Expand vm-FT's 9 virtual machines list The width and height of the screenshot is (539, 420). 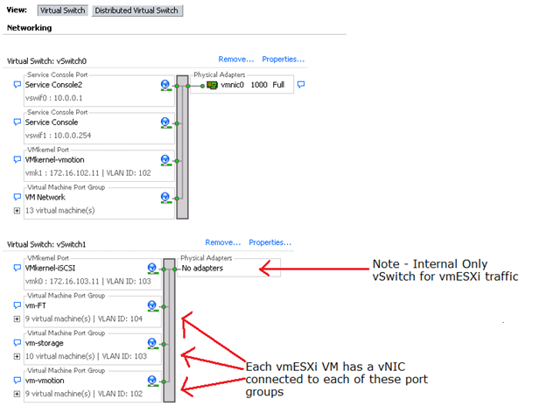pyautogui.click(x=17, y=319)
